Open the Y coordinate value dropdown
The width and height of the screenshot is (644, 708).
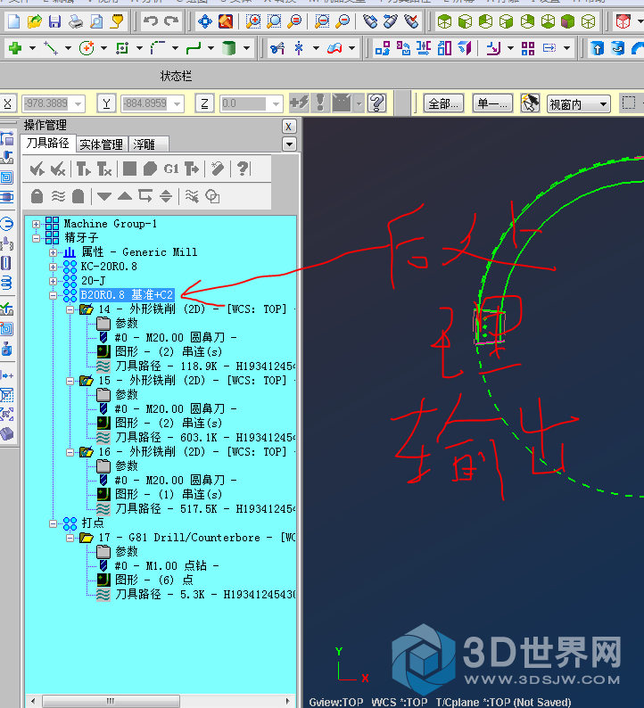coord(177,103)
